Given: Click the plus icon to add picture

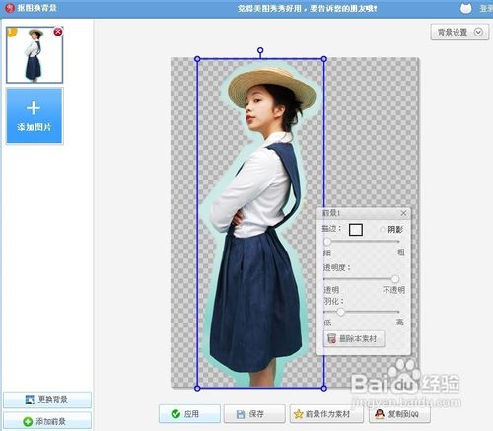Looking at the screenshot, I should tap(34, 108).
